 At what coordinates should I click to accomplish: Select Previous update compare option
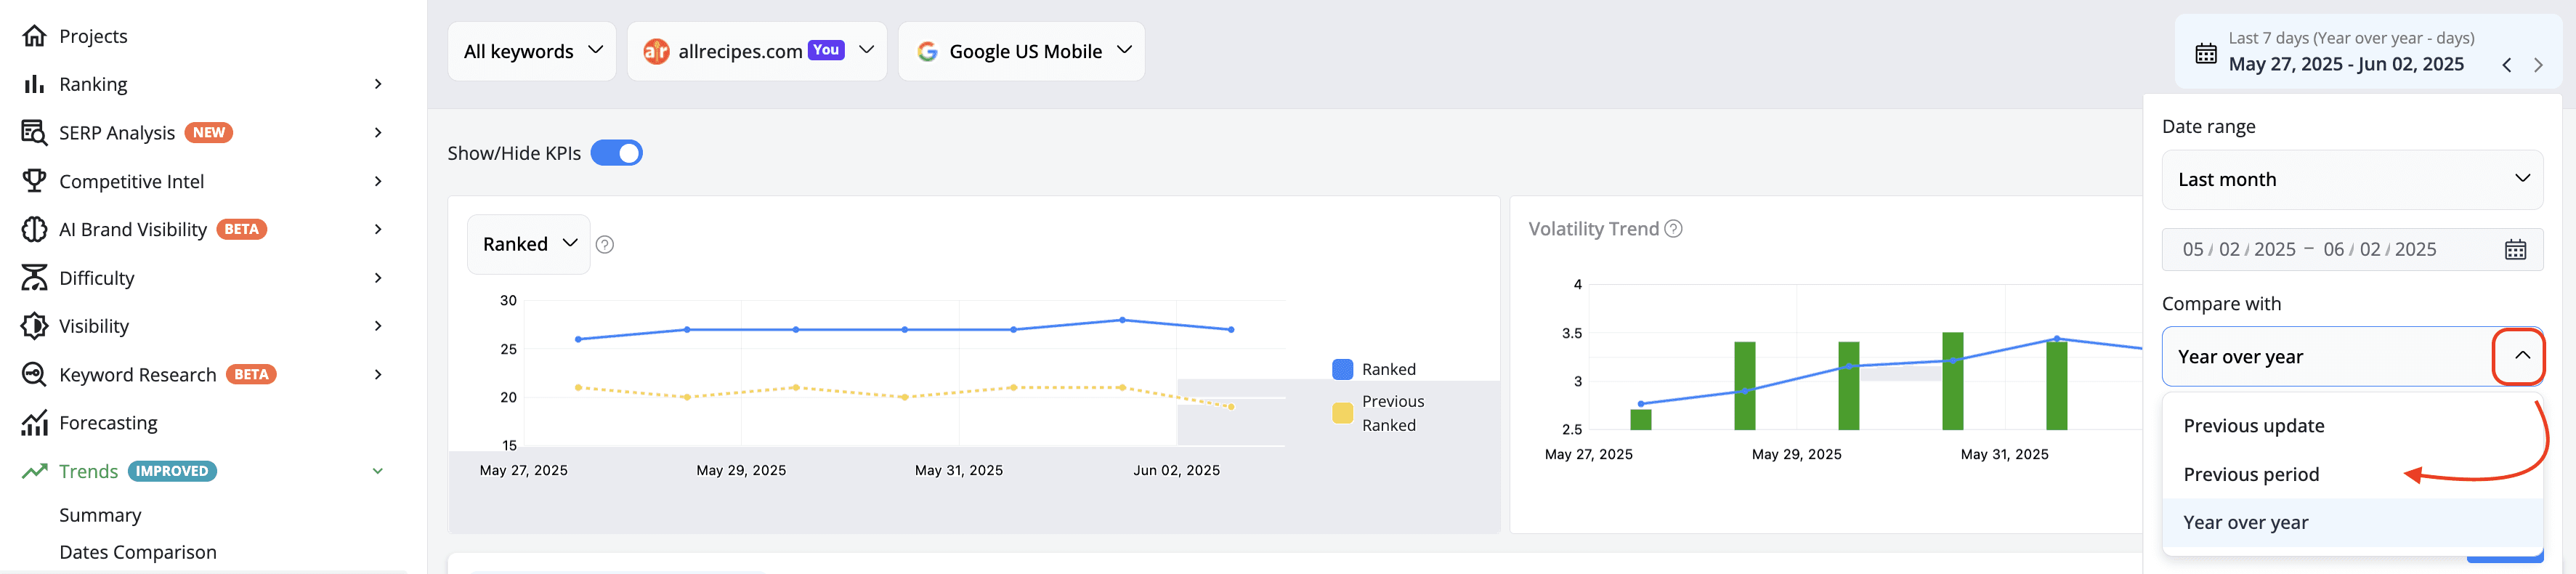pos(2254,426)
